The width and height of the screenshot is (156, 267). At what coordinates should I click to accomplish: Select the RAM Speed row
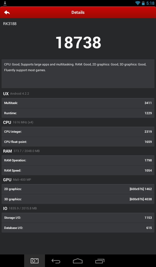point(78,171)
